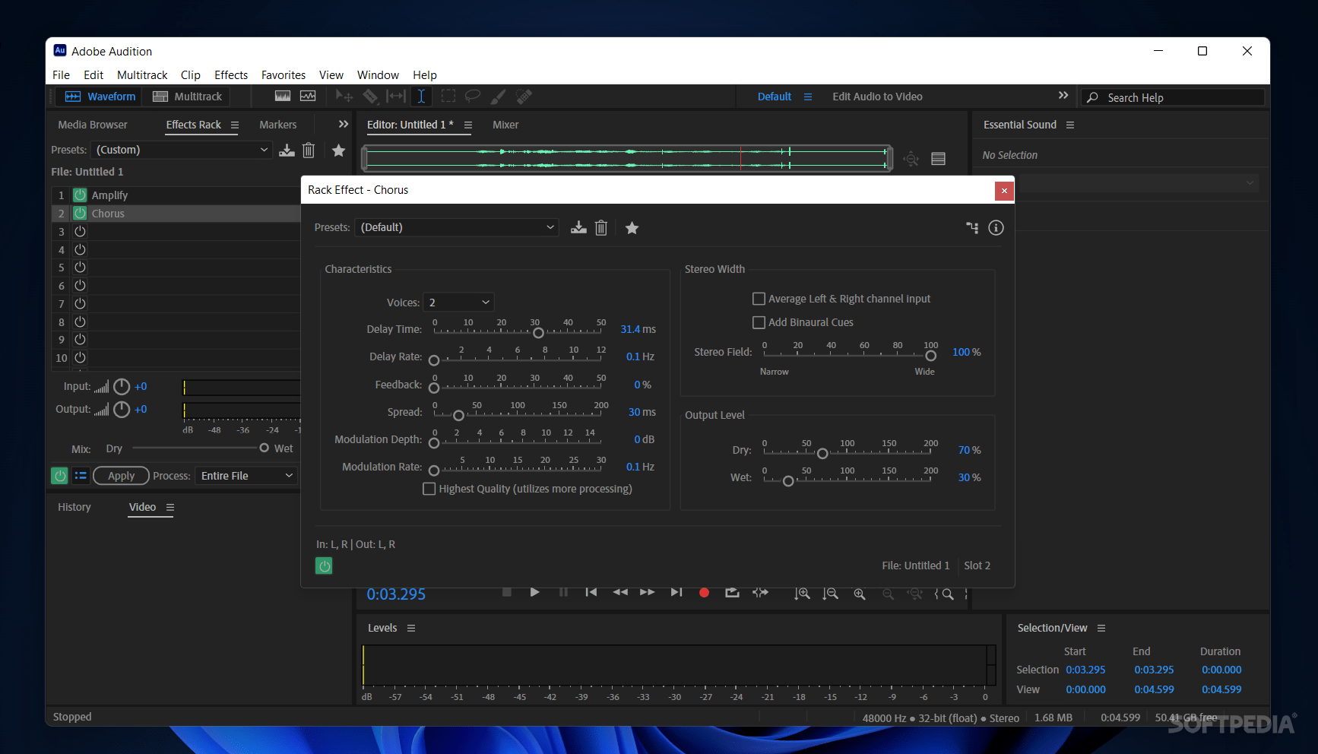Toggle power for rack slot 3
Screen dimensions: 1318x754
click(x=80, y=231)
